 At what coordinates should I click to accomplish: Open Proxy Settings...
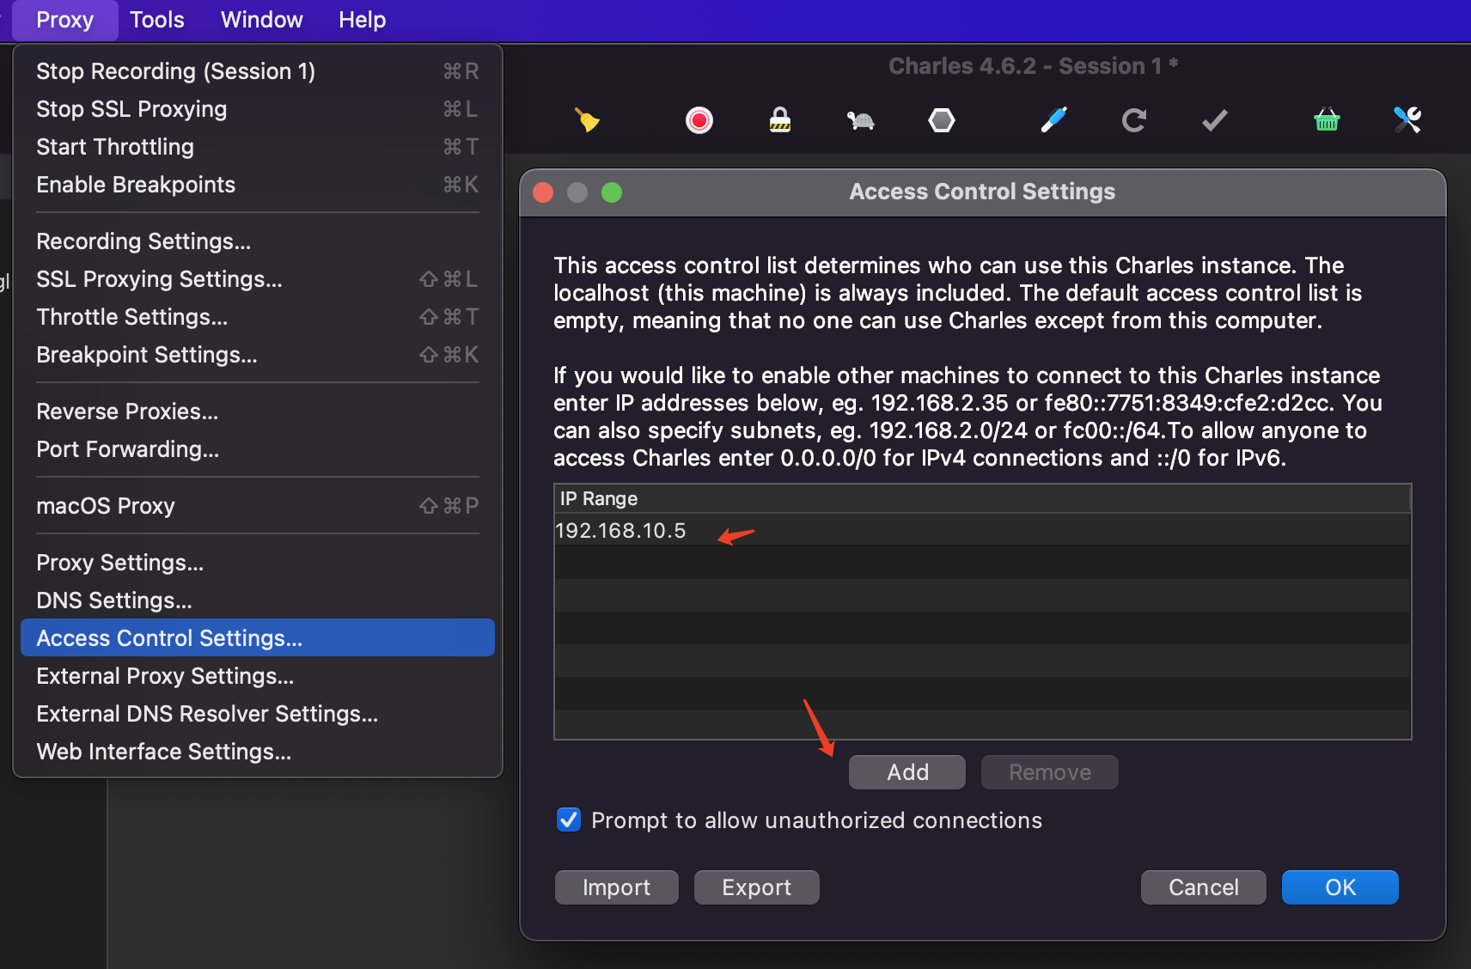(258, 563)
